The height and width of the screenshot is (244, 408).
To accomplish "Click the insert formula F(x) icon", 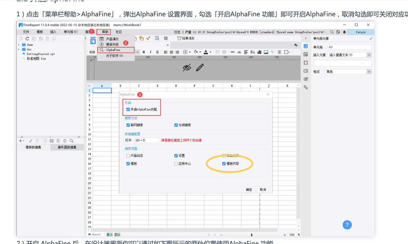I will (x=253, y=52).
